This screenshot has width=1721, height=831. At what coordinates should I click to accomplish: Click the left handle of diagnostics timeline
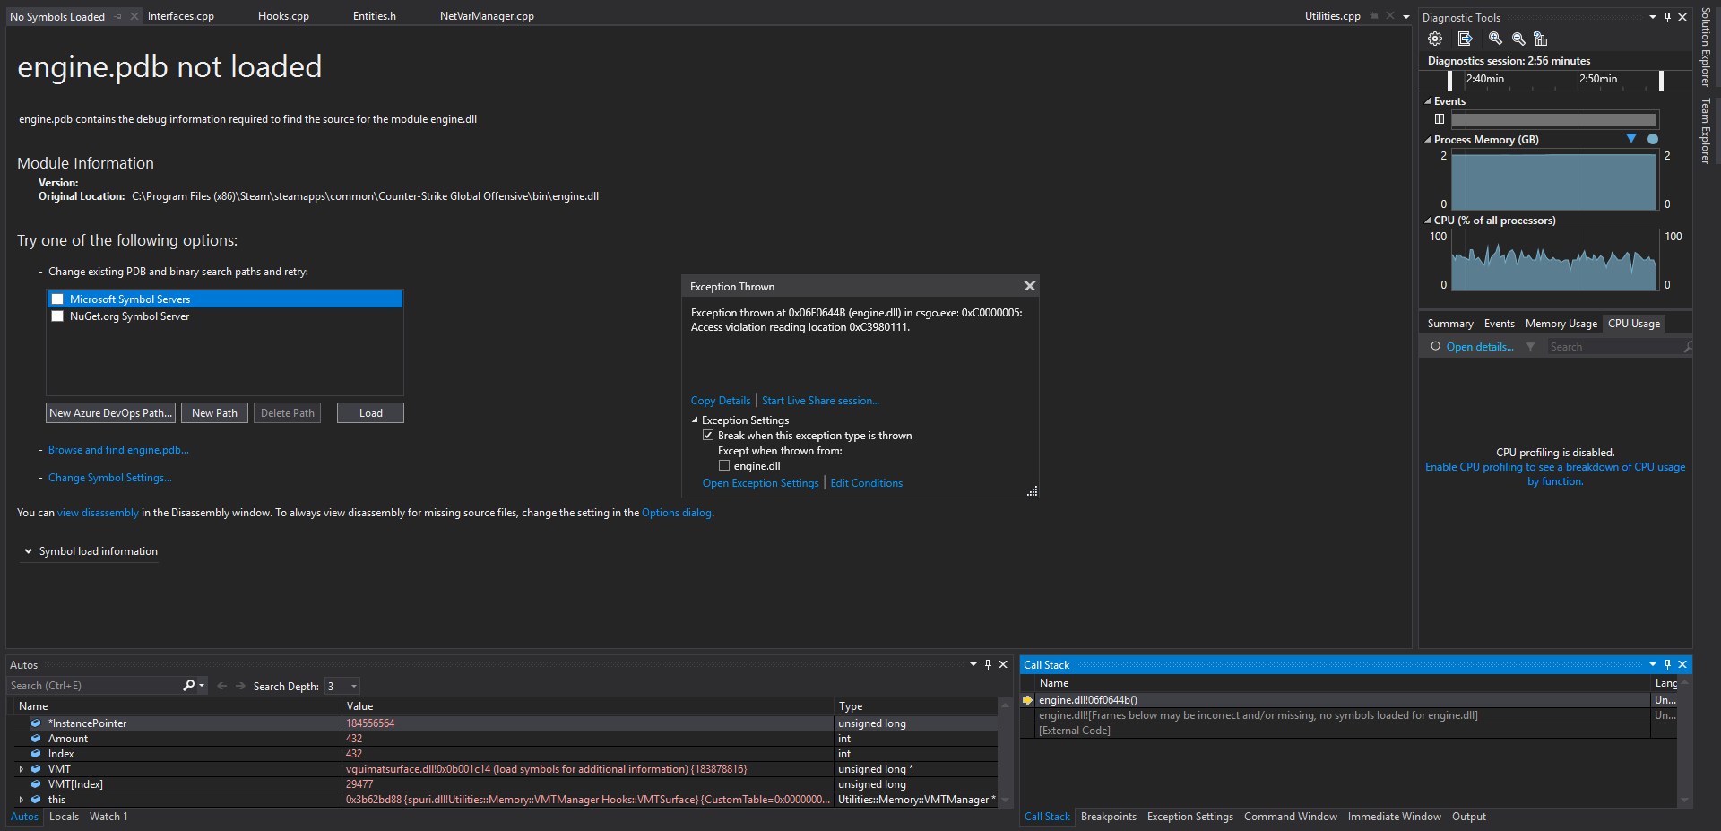(1449, 80)
